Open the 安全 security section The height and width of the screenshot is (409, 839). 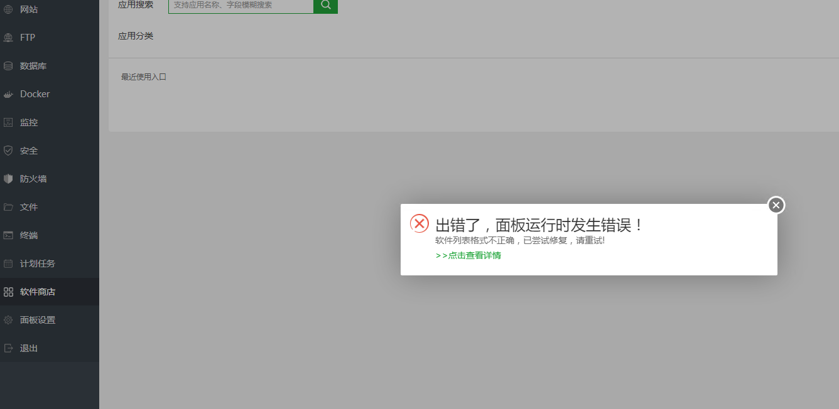pos(29,150)
